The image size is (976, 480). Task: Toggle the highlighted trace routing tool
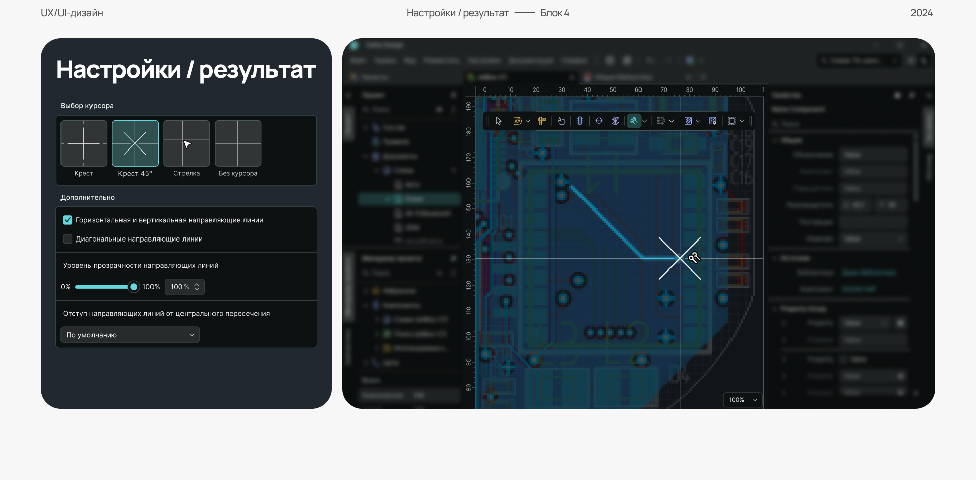(634, 121)
